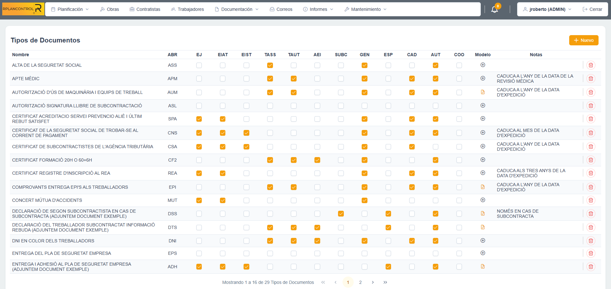Image resolution: width=611 pixels, height=289 pixels.
Task: Click the RPLANCONTROL logo
Action: 23,9
